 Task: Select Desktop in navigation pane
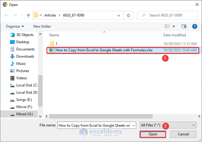point(20,42)
